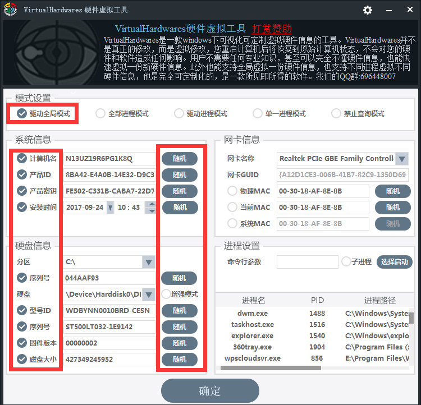Toggle the 产品ID checkbox
421x405 pixels.
pos(22,174)
